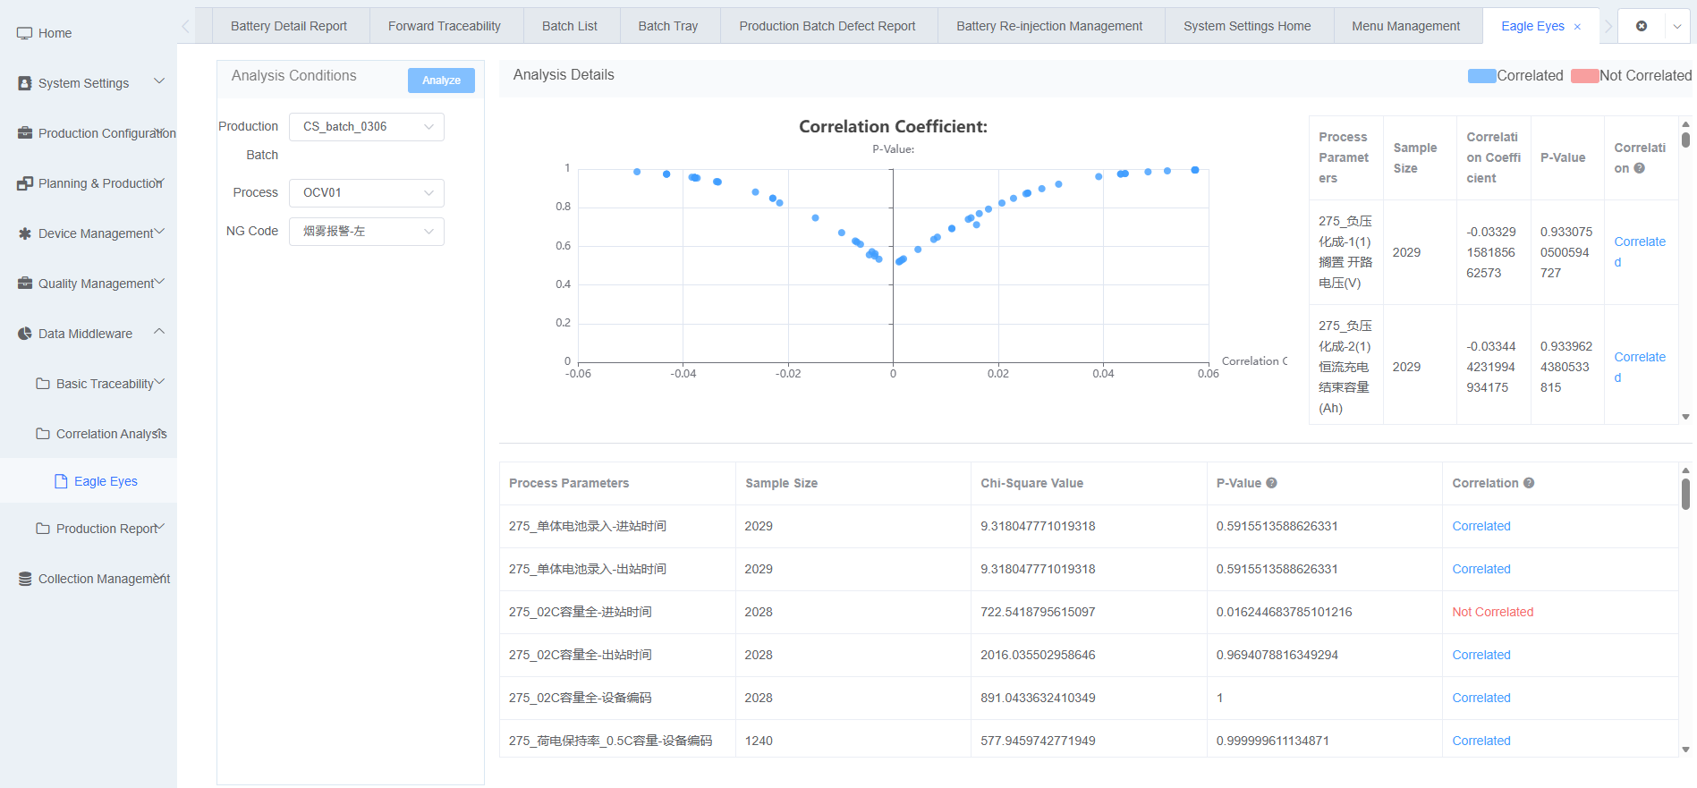Expand the Device Management chevron
The width and height of the screenshot is (1697, 788).
[159, 232]
